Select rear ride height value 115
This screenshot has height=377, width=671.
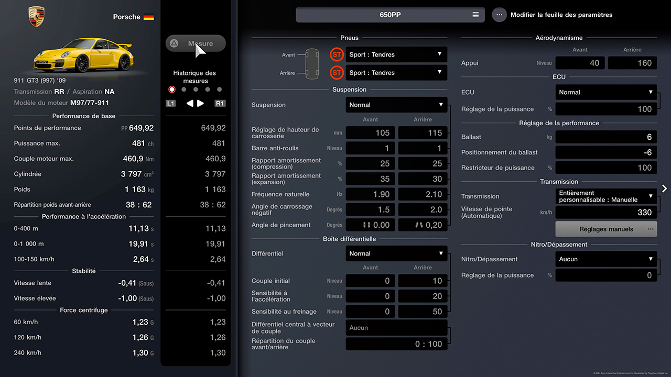pos(423,132)
